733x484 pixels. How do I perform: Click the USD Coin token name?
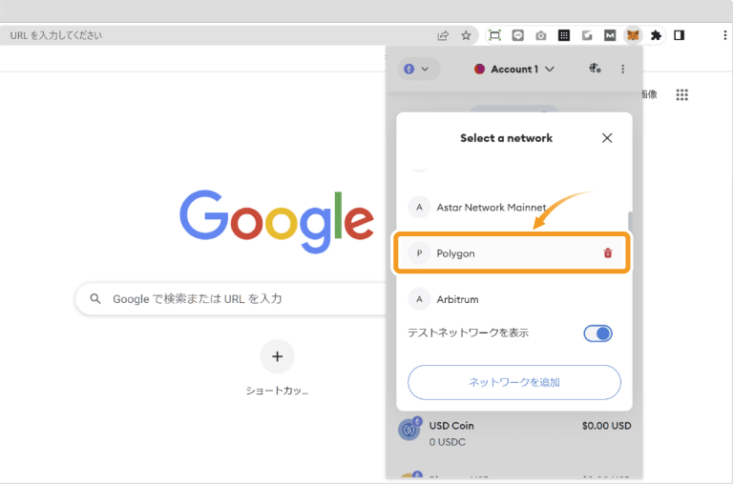451,426
